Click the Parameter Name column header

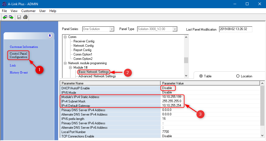pyautogui.click(x=110, y=83)
